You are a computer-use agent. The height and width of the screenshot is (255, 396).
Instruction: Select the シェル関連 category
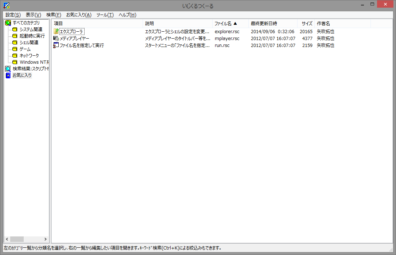coord(29,43)
